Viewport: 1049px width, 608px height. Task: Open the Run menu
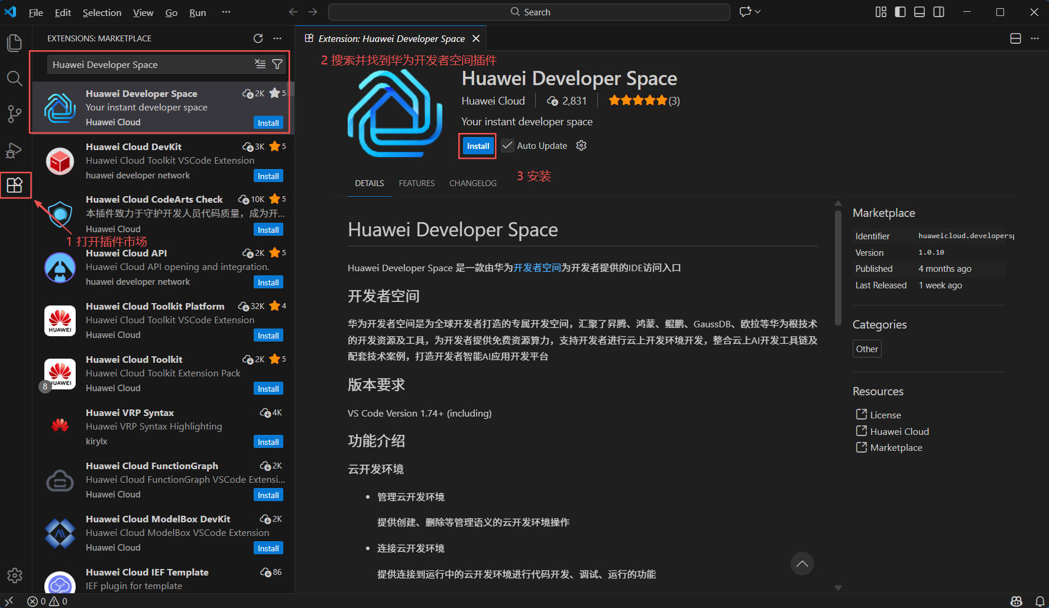click(x=198, y=12)
